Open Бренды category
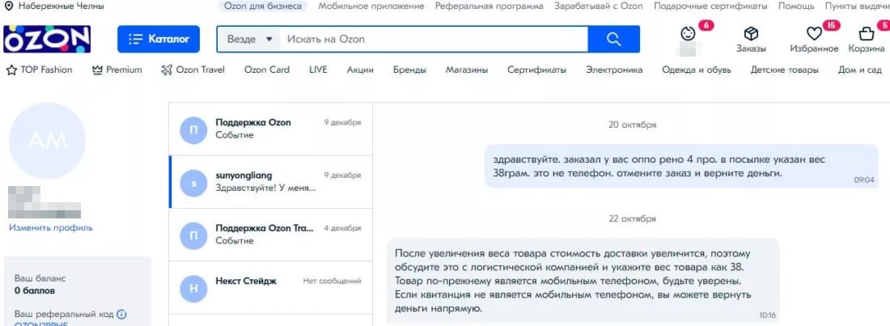890x326 pixels. (x=410, y=70)
